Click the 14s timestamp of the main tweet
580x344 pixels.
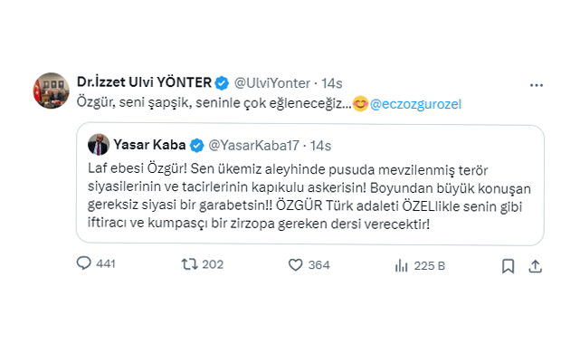click(332, 83)
